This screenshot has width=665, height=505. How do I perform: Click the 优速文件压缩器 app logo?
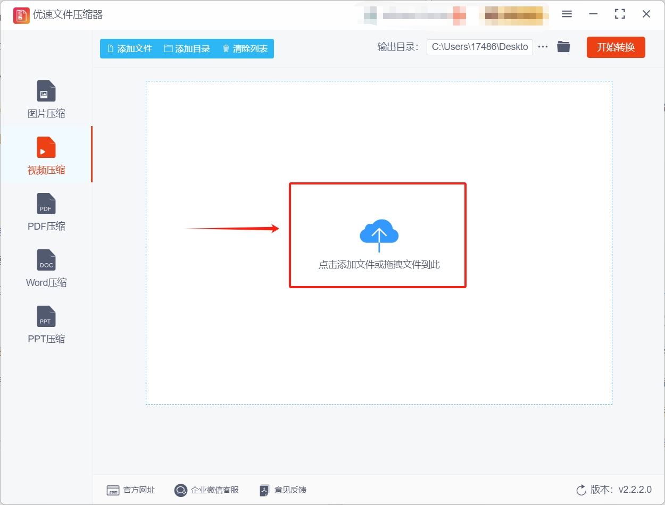pyautogui.click(x=21, y=15)
